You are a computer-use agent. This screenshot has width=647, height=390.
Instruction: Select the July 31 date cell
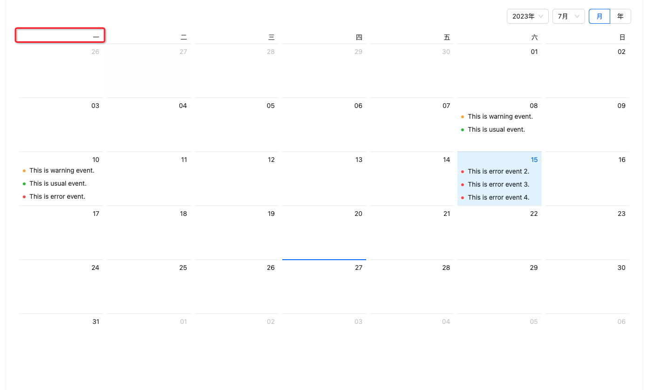click(x=61, y=340)
